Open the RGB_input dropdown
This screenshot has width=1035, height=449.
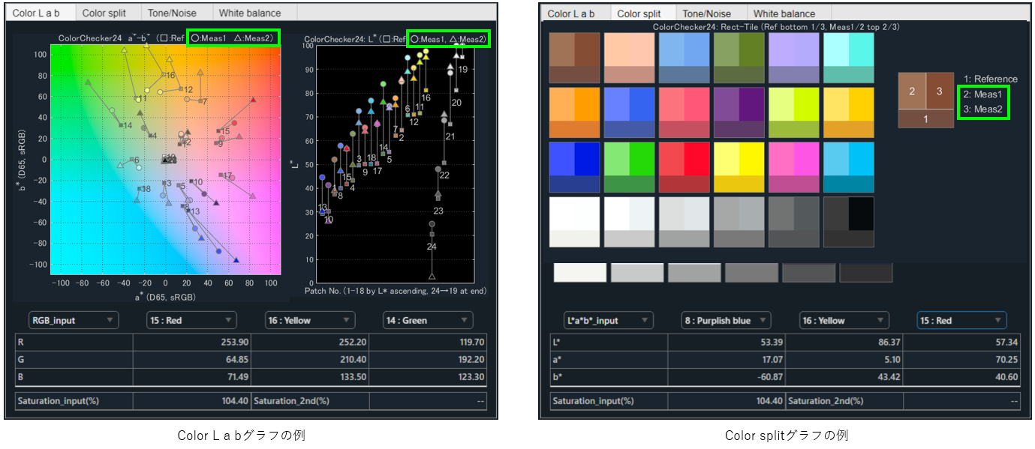(x=73, y=320)
